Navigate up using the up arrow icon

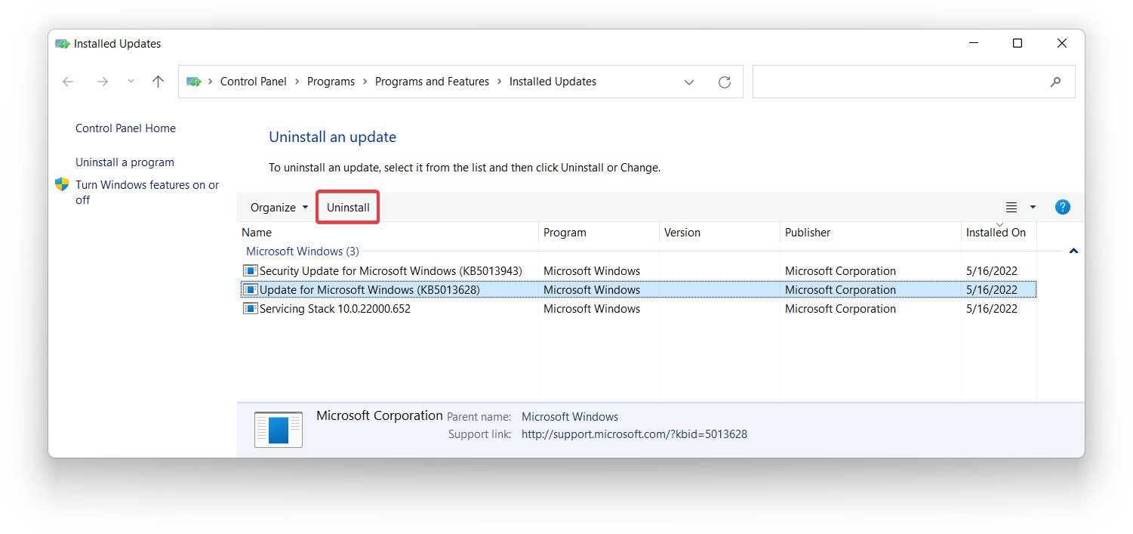pos(158,82)
